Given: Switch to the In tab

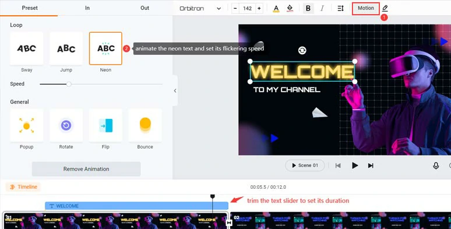Looking at the screenshot, I should coord(87,8).
